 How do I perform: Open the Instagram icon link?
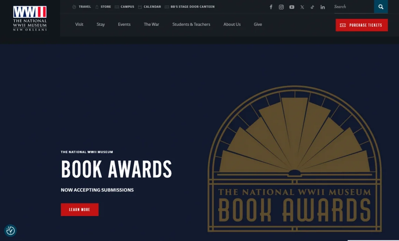(x=281, y=7)
